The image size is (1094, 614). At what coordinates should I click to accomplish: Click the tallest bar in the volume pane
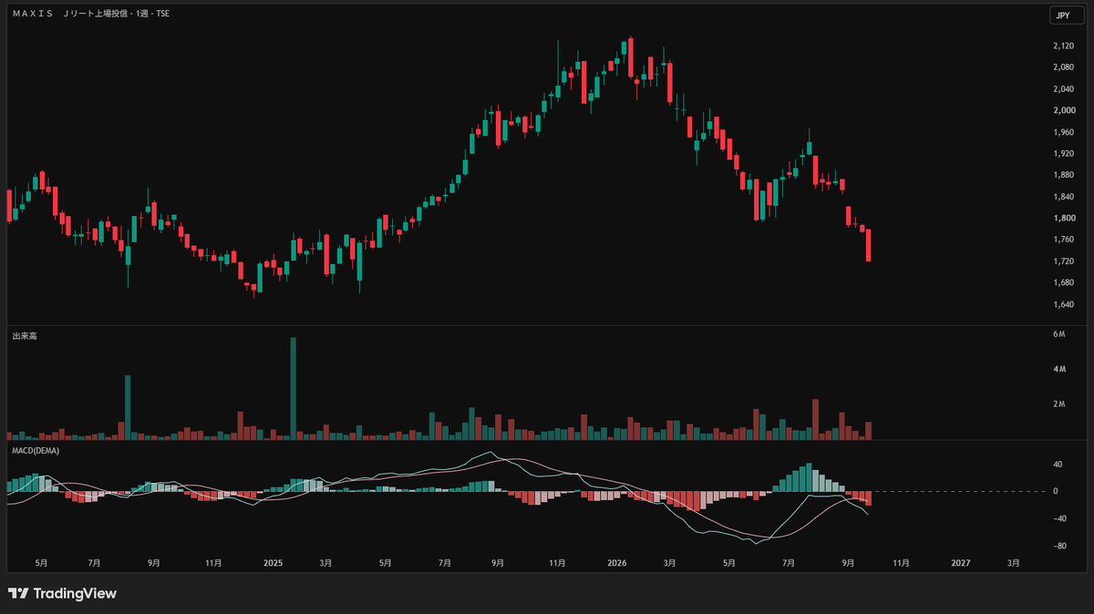(294, 389)
